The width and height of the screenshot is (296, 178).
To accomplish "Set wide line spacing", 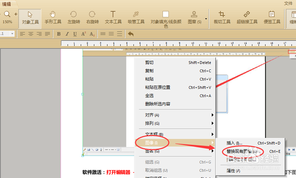I will point(120,34).
